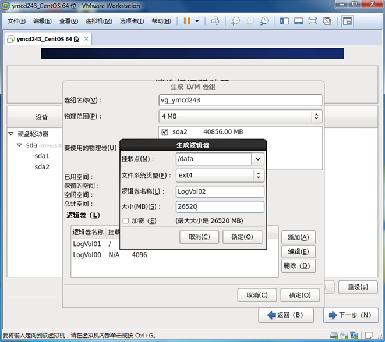
Task: Click the VM tab icon for ymcd243_CentOS
Action: [11, 39]
